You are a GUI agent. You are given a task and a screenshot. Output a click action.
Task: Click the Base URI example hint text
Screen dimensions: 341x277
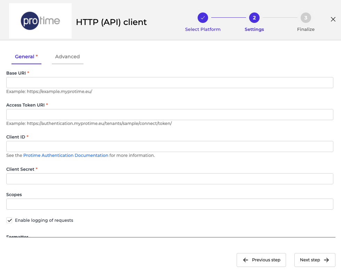click(49, 92)
